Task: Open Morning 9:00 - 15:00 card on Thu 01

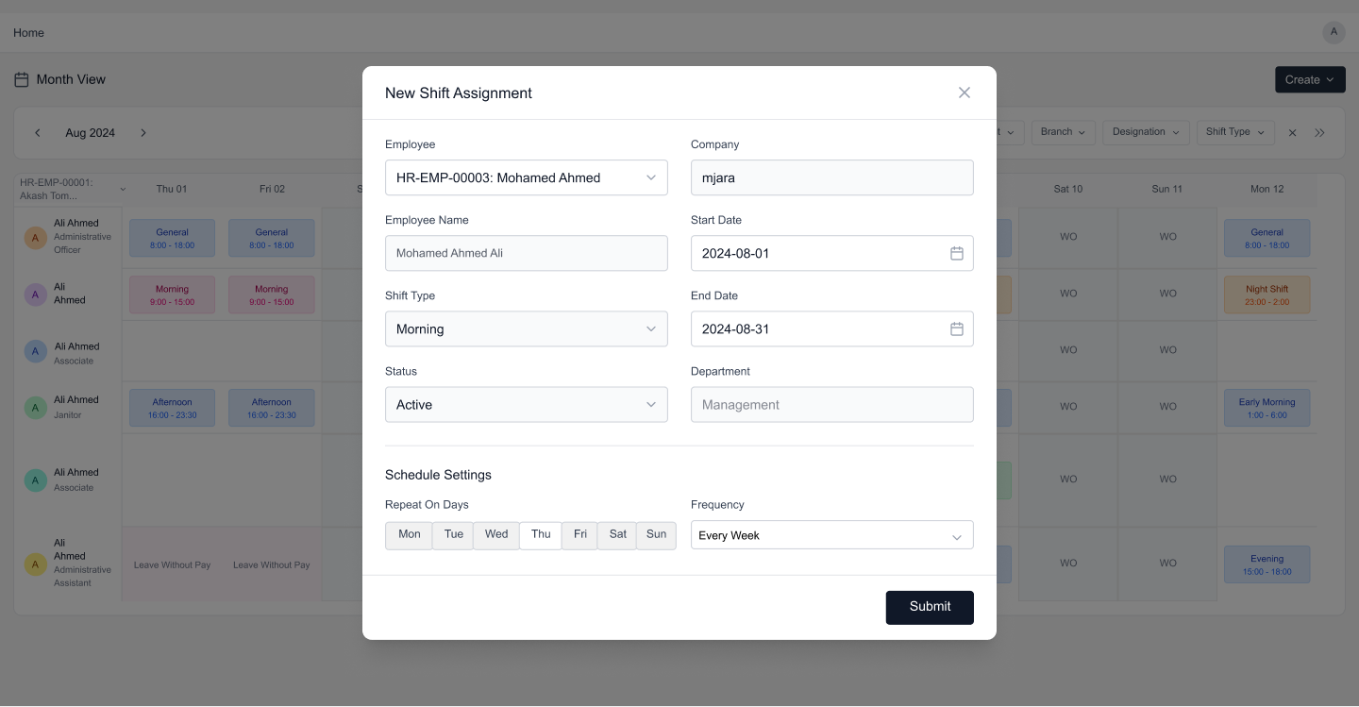Action: (172, 295)
